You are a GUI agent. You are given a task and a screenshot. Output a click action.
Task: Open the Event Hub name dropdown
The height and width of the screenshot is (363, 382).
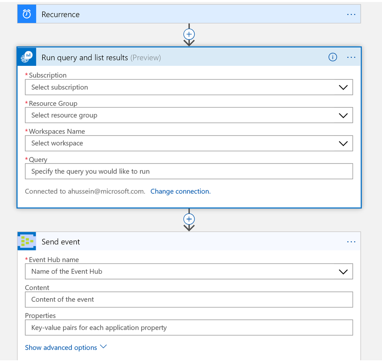click(343, 271)
